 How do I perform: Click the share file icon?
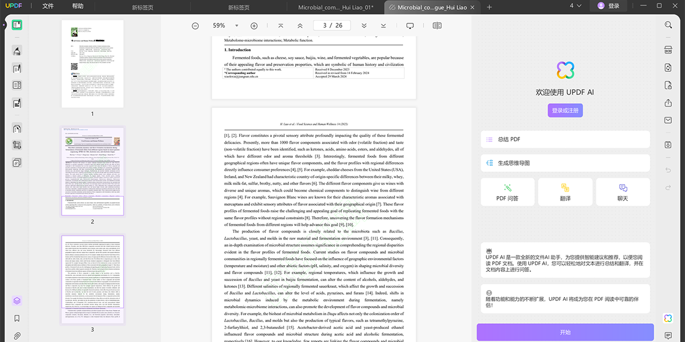(x=668, y=103)
